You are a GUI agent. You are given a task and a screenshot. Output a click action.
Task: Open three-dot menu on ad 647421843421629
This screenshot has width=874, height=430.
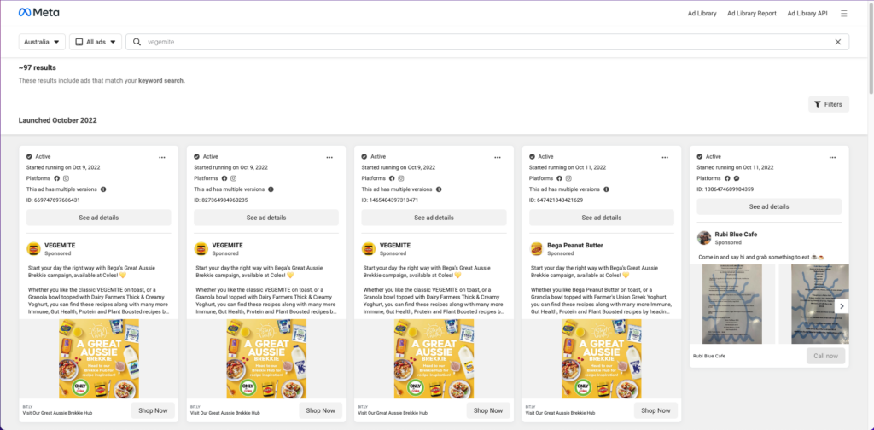[x=665, y=158]
